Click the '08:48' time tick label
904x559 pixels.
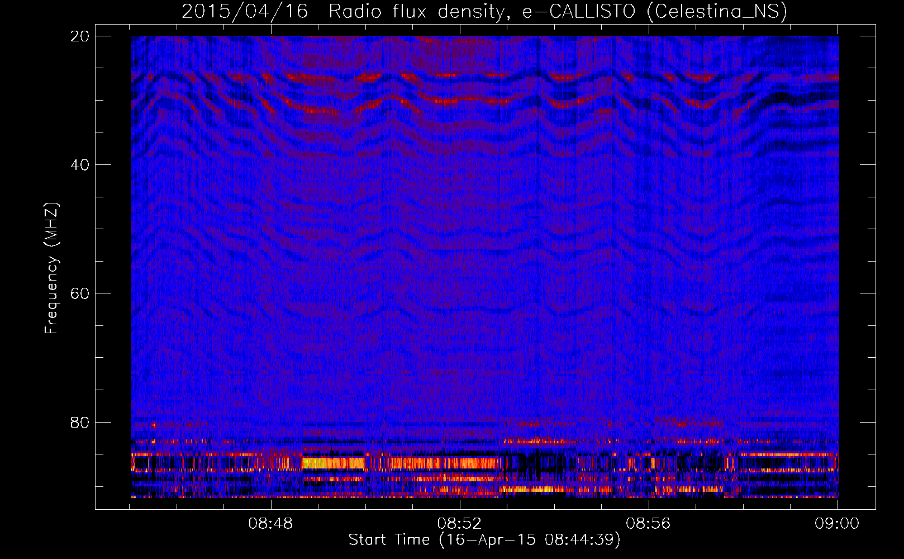coord(271,524)
